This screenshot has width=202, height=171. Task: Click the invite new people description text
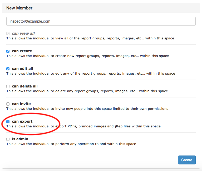coord(87,109)
